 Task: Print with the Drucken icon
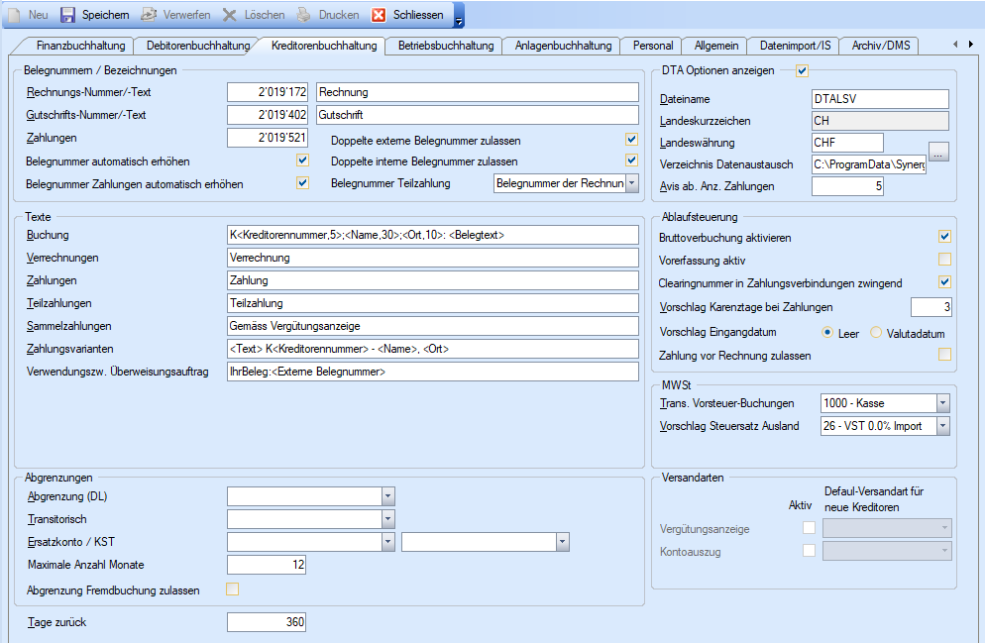pyautogui.click(x=304, y=15)
